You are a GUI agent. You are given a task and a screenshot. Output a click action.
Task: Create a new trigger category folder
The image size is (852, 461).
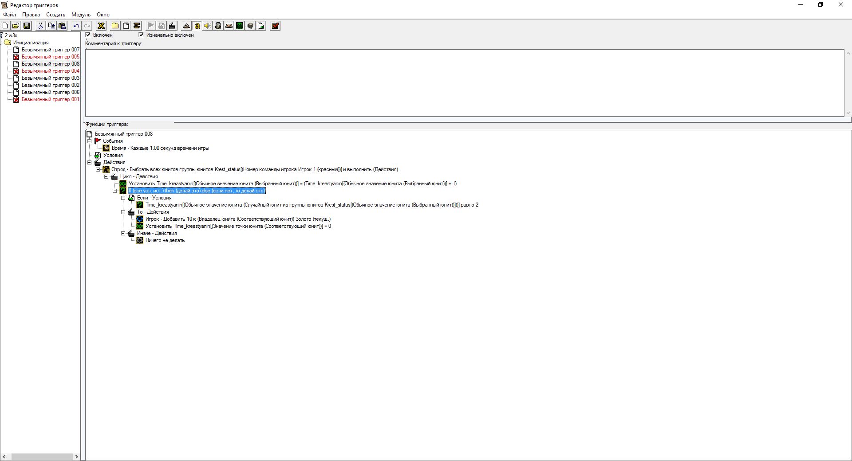pyautogui.click(x=115, y=26)
